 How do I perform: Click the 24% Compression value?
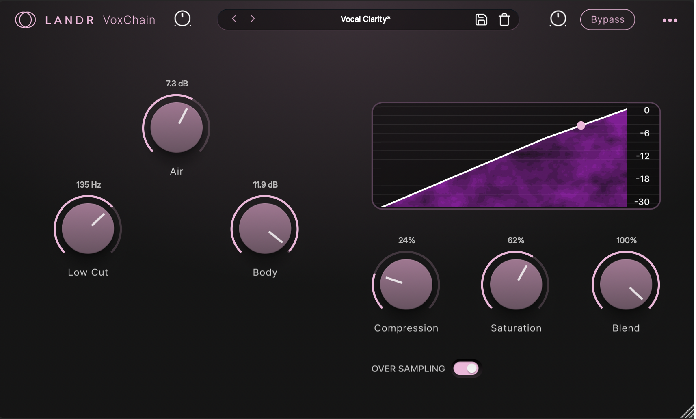[406, 240]
